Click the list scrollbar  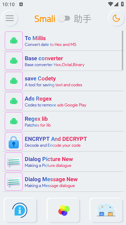pyautogui.click(x=122, y=50)
